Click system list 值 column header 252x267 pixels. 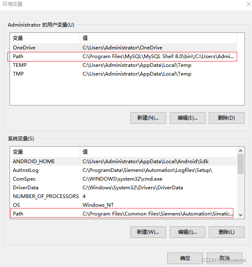click(158, 152)
